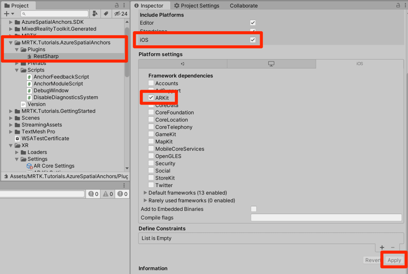The height and width of the screenshot is (274, 408).
Task: Select the DebugWindow C# script icon
Action: tap(29, 90)
